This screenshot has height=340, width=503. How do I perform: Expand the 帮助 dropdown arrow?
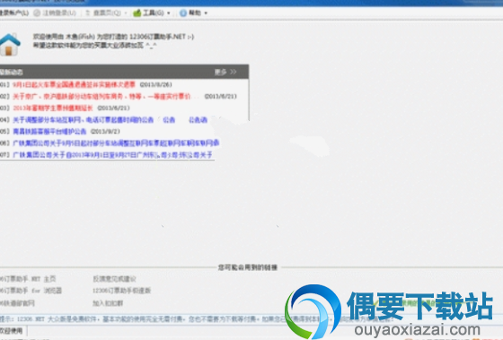pos(206,13)
